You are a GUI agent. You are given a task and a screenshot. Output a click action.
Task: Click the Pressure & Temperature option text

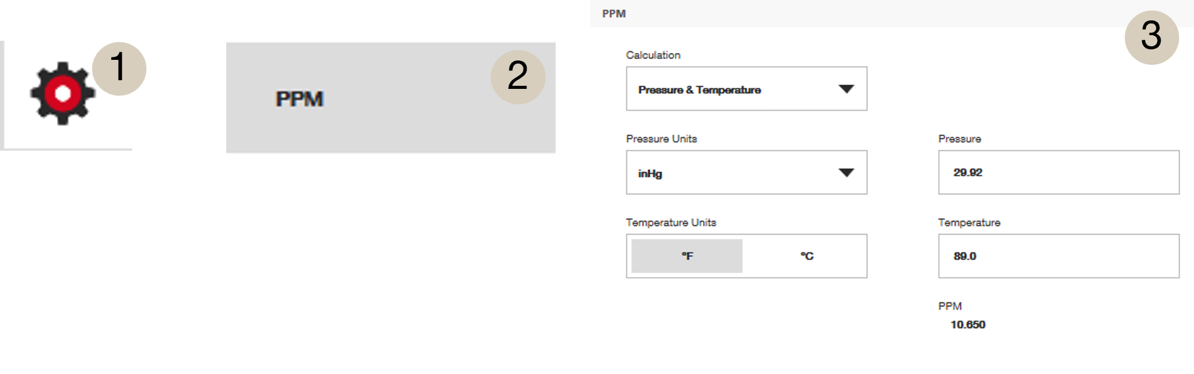[x=699, y=90]
